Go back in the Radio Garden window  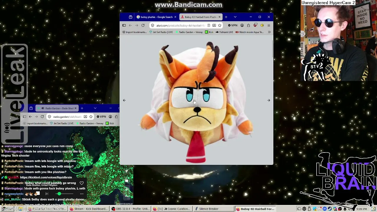tap(30, 117)
